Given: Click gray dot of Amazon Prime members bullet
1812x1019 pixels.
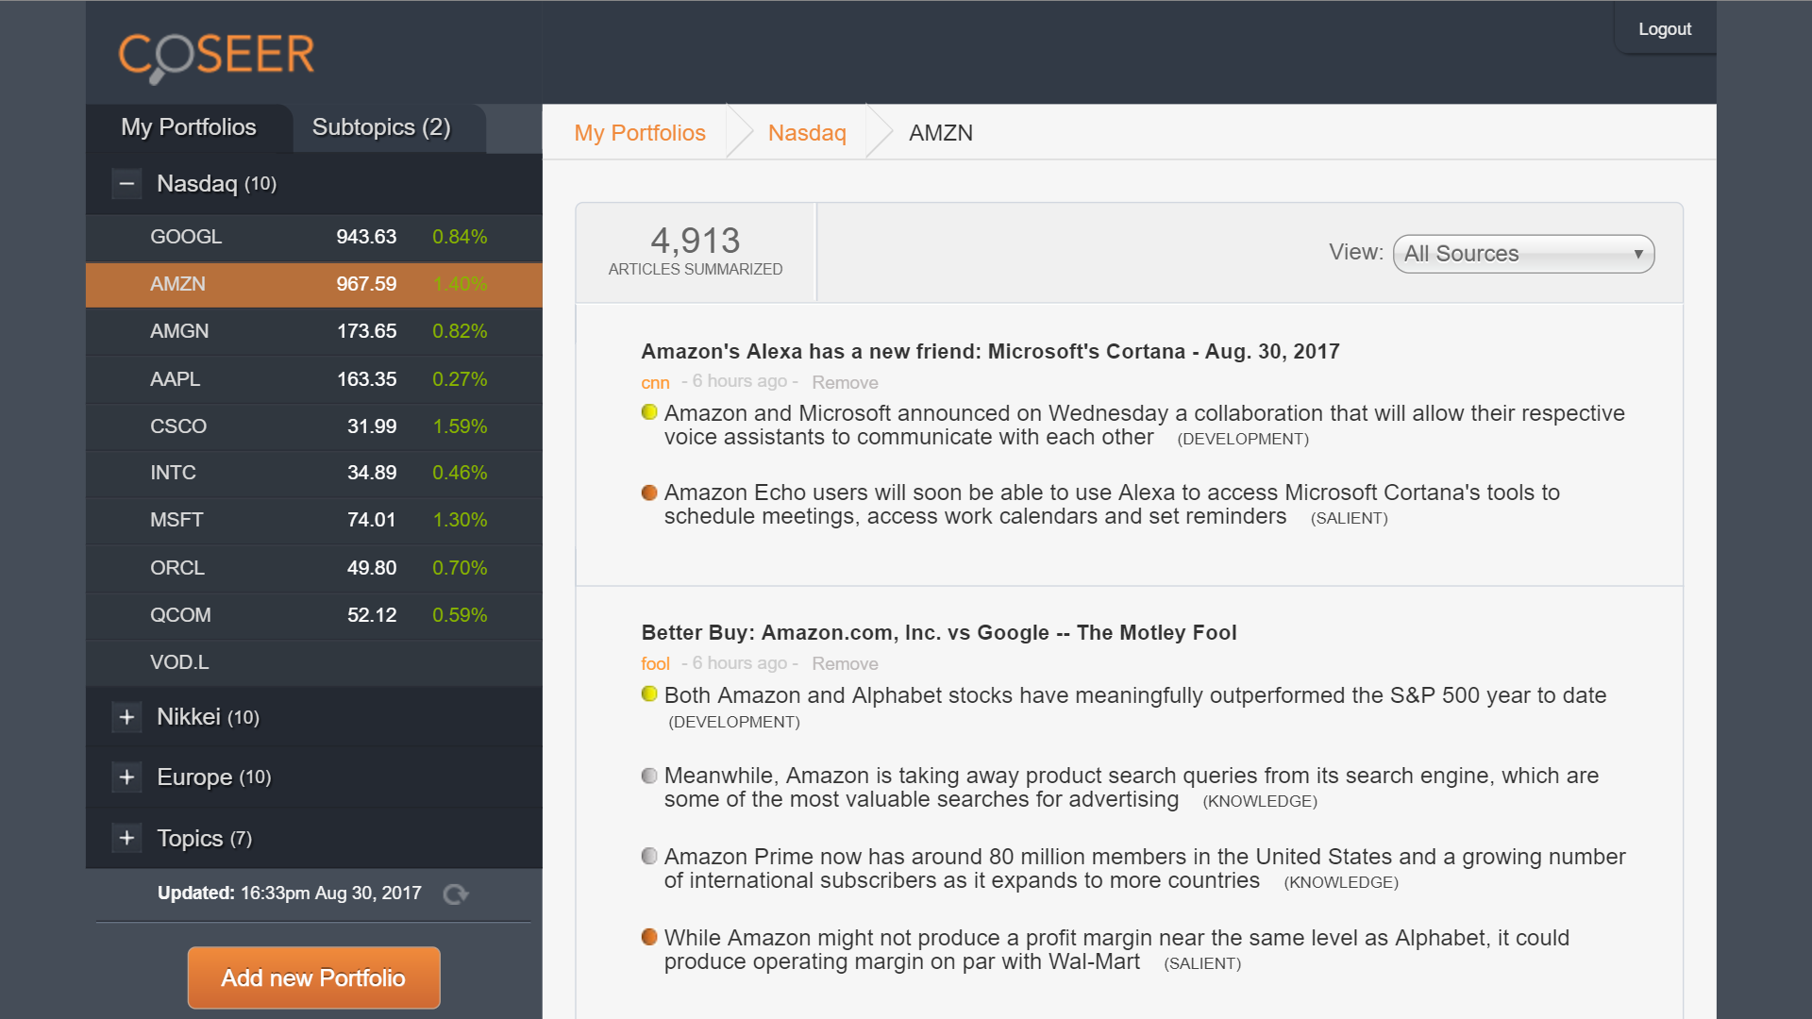Looking at the screenshot, I should coord(649,856).
